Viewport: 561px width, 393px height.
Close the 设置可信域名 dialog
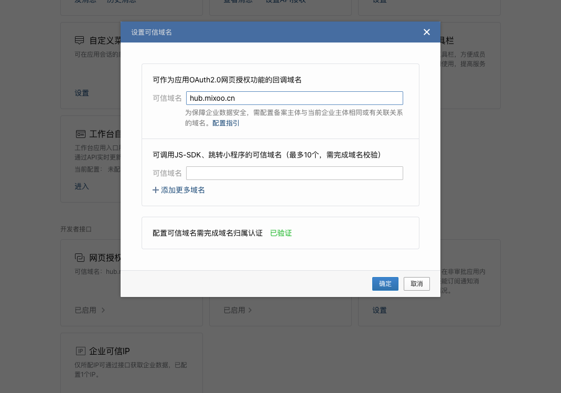tap(426, 32)
